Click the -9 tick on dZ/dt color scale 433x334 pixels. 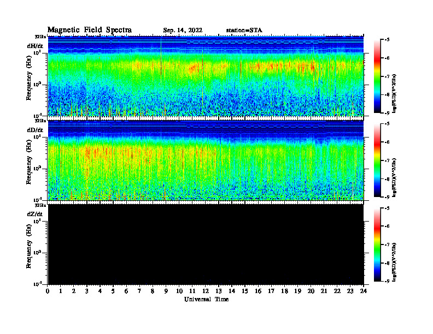(387, 281)
